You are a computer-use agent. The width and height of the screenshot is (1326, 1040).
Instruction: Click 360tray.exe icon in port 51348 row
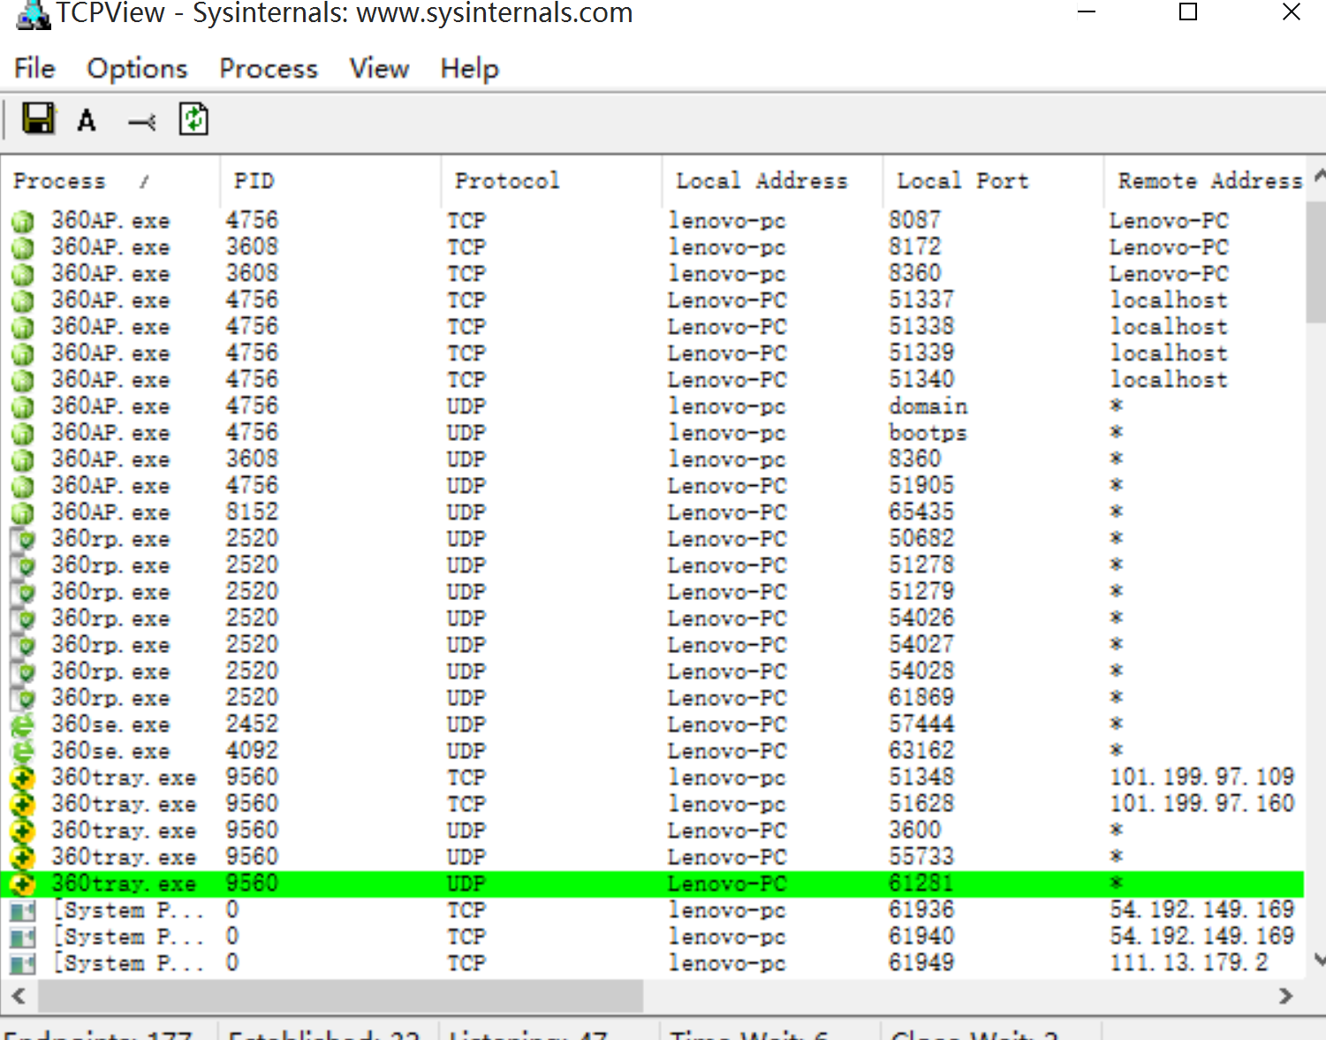[x=23, y=778]
